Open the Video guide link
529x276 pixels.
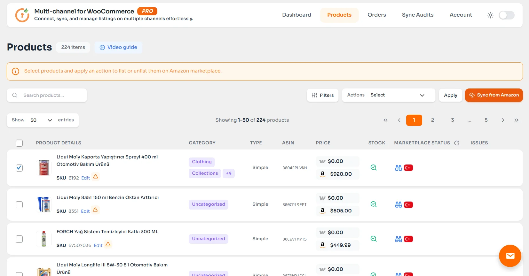tap(118, 47)
